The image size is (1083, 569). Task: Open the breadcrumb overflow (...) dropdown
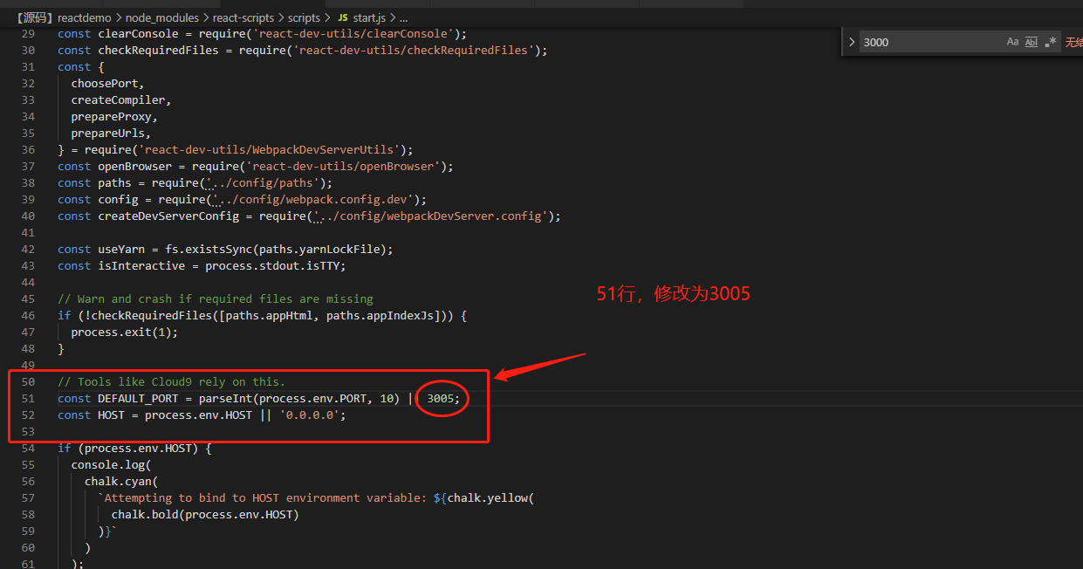(403, 17)
